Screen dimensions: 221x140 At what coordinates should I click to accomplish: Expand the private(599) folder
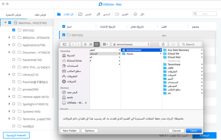[x=9, y=89]
